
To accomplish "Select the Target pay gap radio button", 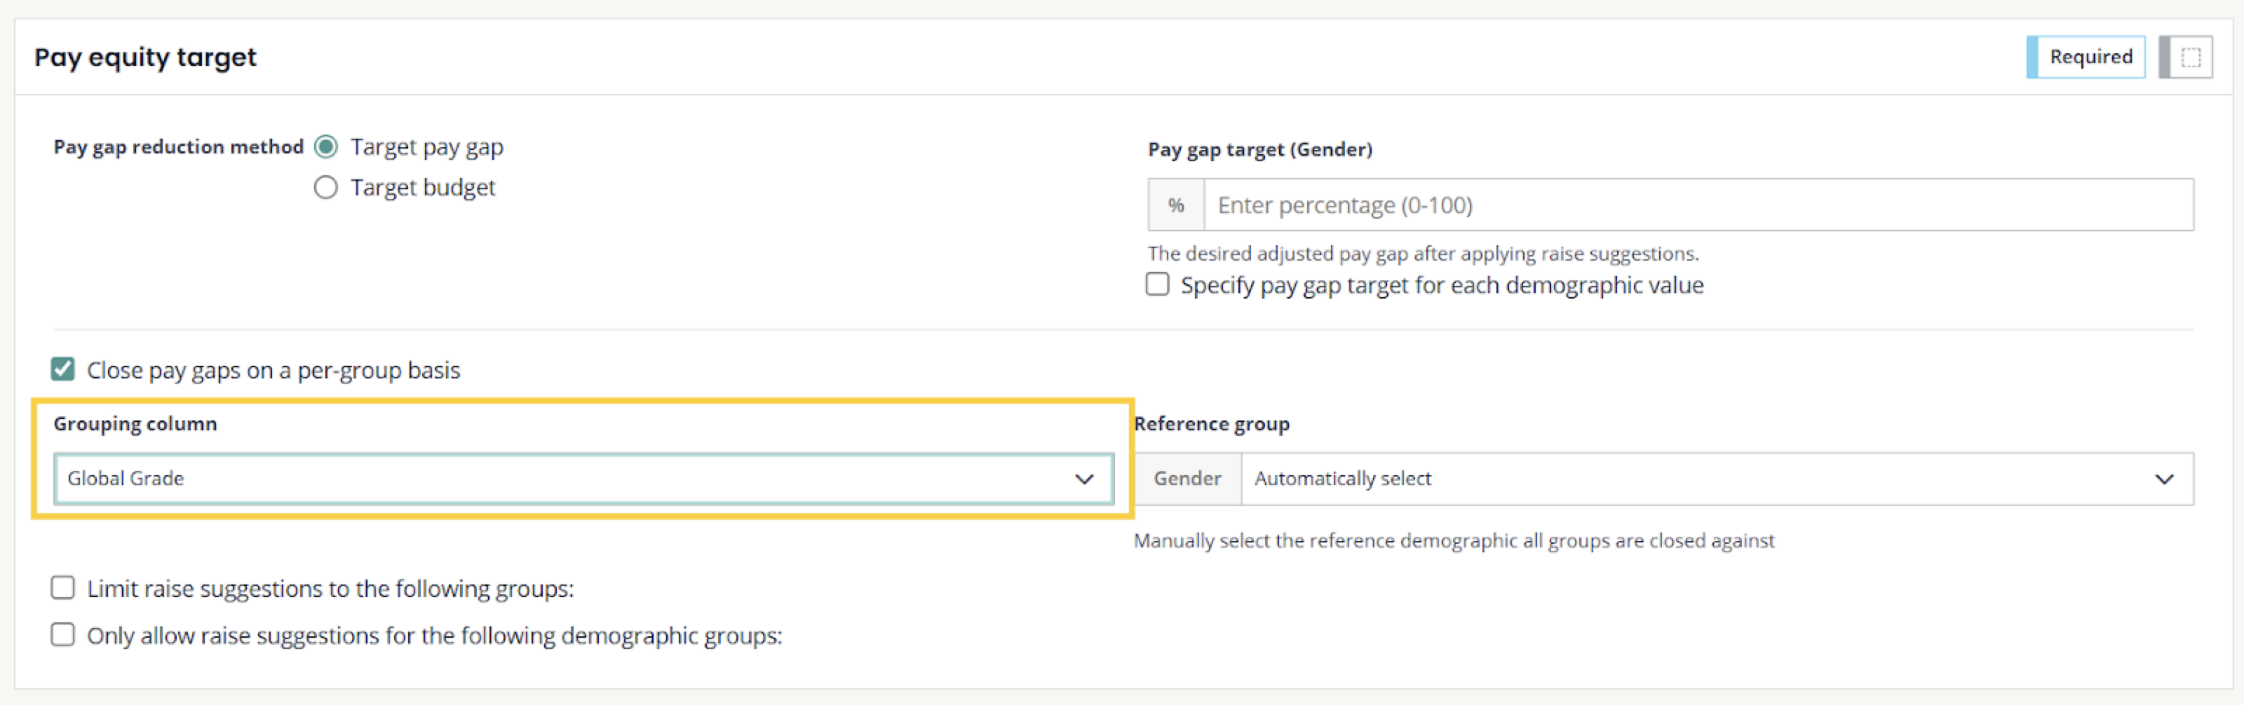I will tap(326, 147).
